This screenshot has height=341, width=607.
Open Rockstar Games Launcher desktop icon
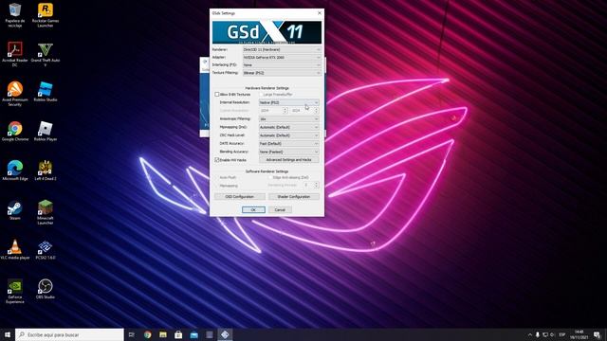coord(46,15)
